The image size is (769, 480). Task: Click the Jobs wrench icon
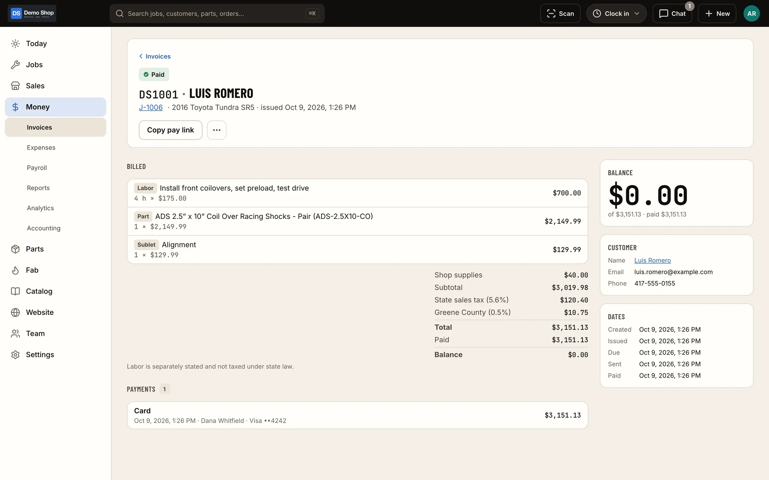tap(15, 65)
